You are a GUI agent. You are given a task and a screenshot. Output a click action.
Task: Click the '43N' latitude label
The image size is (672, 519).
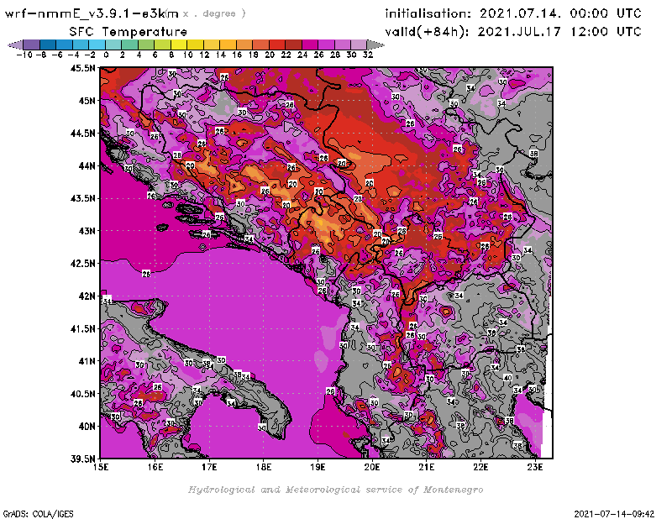tap(87, 231)
